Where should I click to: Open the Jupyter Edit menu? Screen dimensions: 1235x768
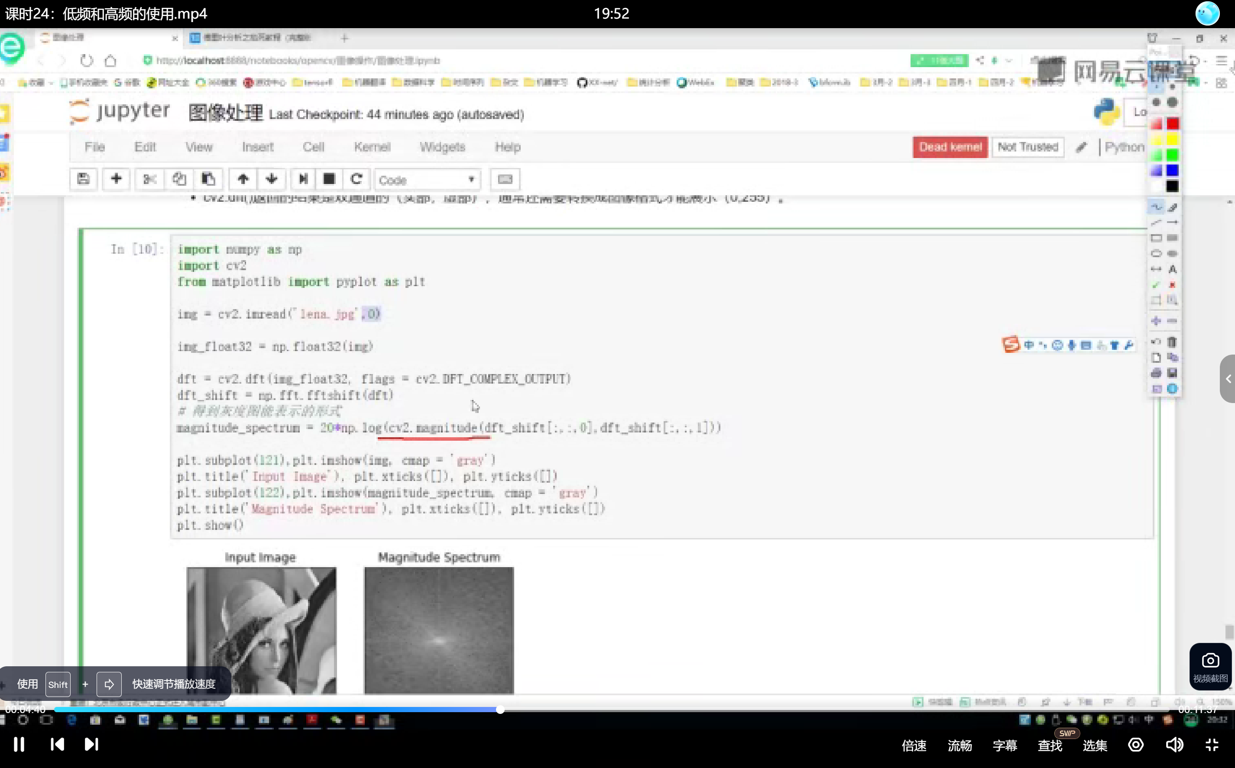[145, 147]
